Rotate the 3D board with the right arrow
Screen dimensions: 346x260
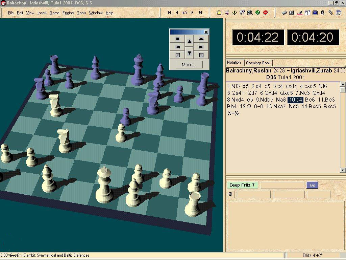(x=201, y=47)
